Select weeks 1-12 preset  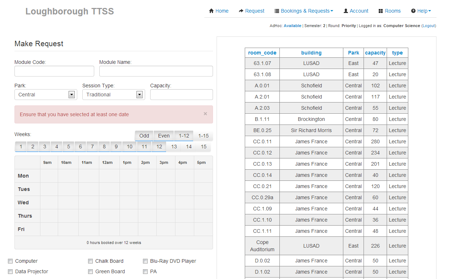(x=184, y=136)
